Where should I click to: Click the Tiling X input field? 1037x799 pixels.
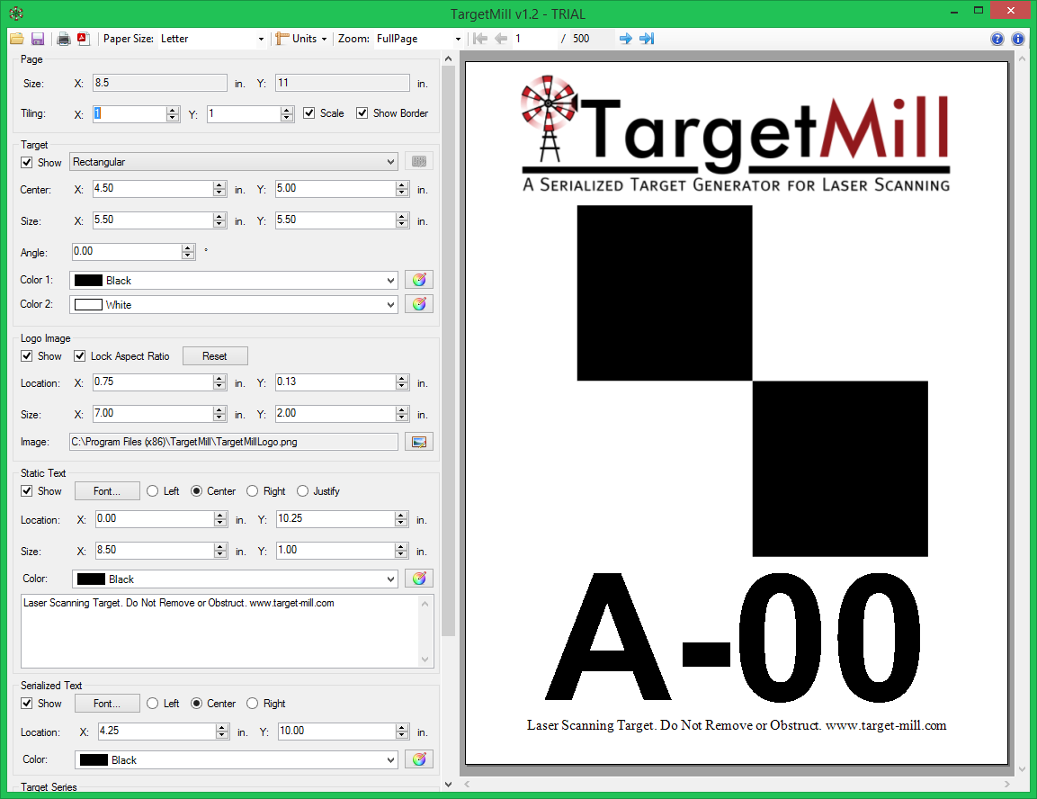130,113
